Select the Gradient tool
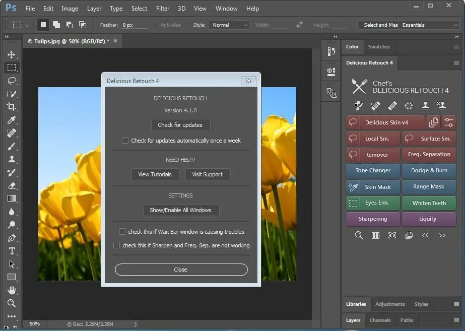The image size is (465, 331). pos(12,198)
